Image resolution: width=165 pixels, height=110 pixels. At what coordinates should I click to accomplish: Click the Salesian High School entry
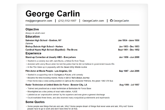click(x=43, y=40)
